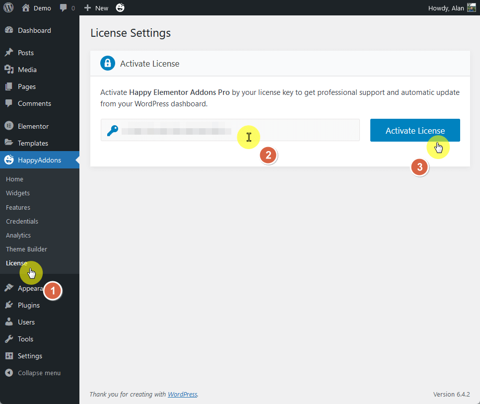Click the Posts pin icon

9,52
